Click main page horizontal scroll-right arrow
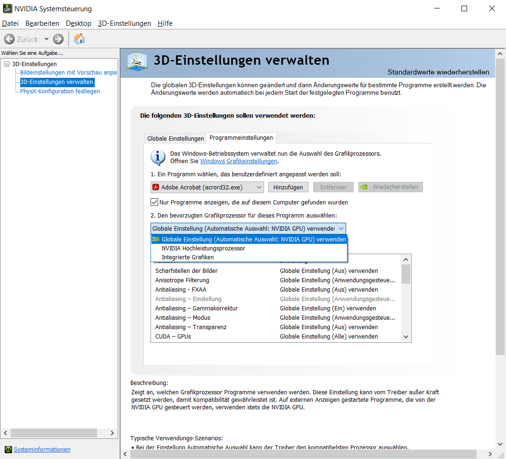The height and width of the screenshot is (459, 506). point(490,454)
